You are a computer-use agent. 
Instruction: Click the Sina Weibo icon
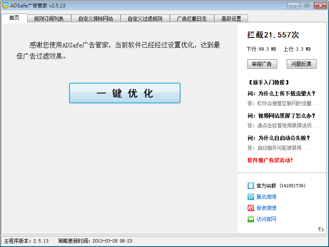coord(251,208)
